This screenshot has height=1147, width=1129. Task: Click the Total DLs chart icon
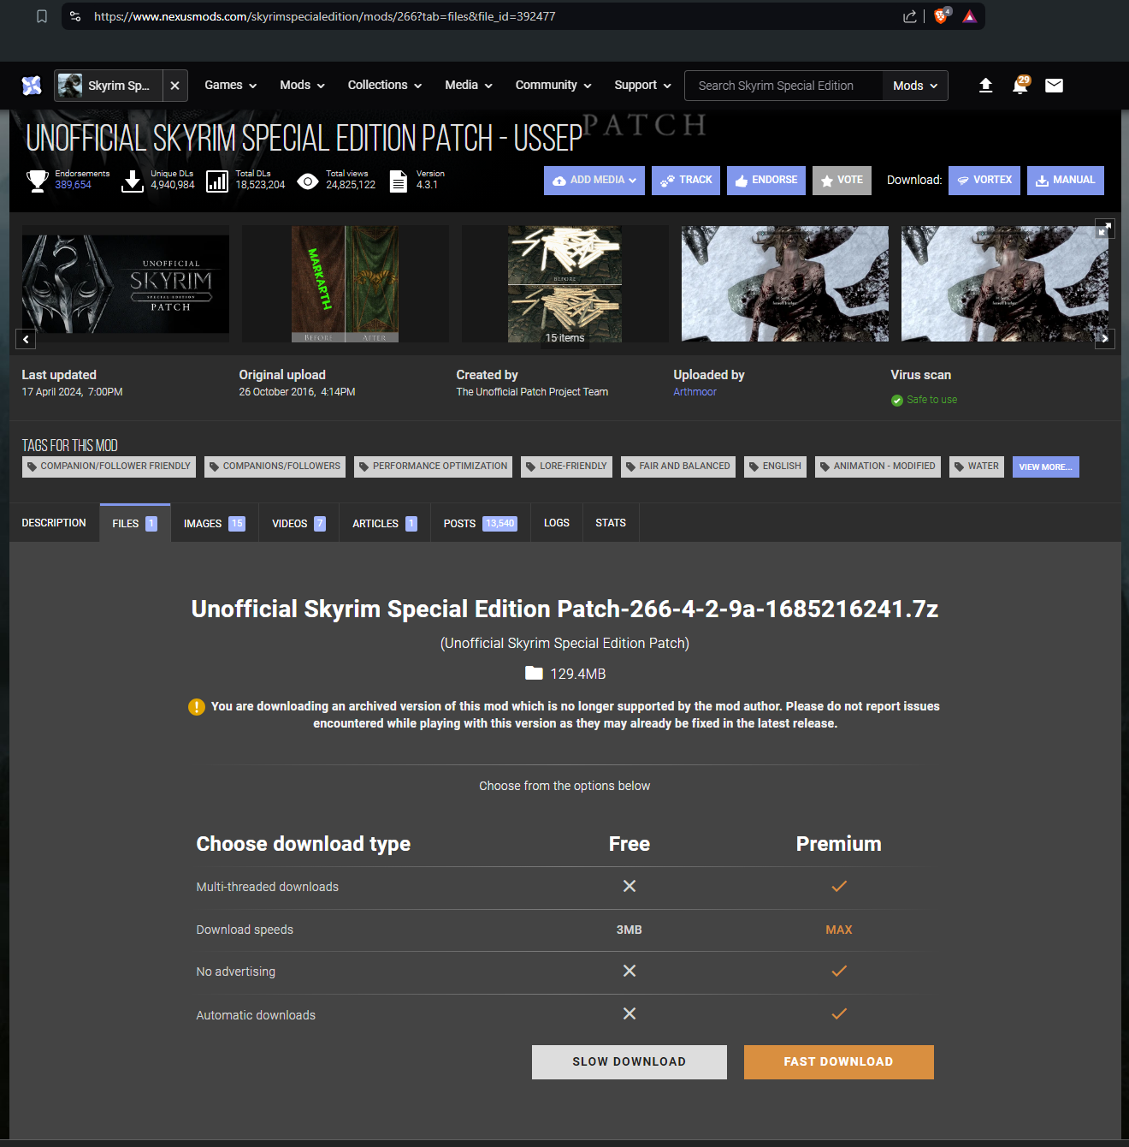(x=217, y=181)
